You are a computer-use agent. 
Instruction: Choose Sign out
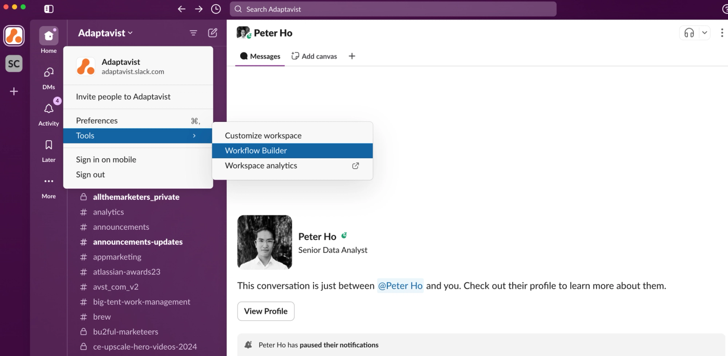tap(138, 174)
